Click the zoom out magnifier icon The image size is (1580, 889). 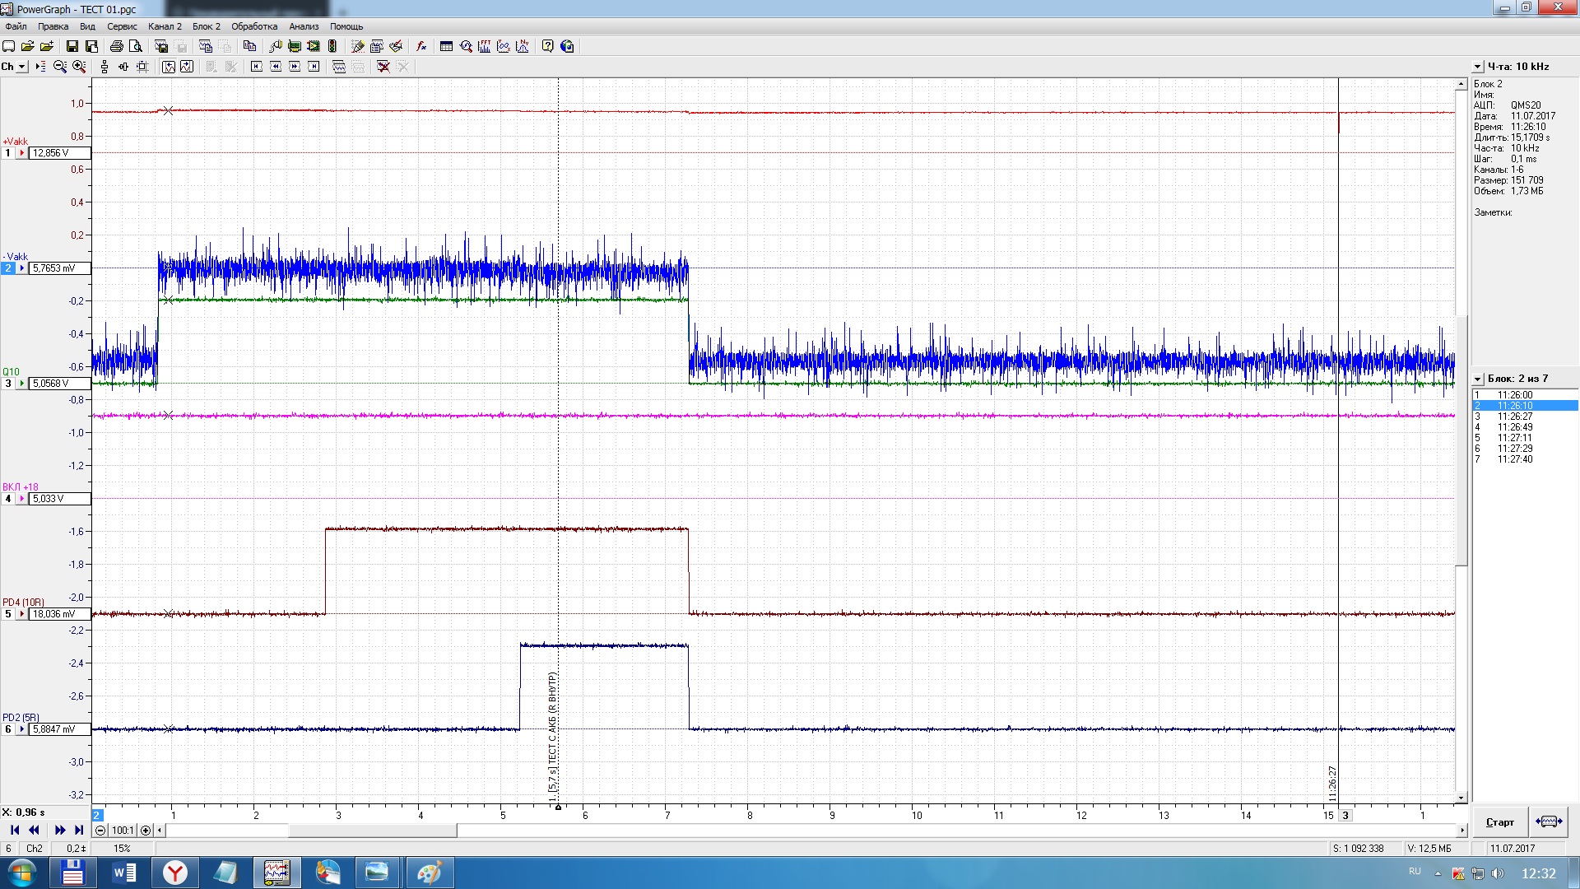pos(60,67)
